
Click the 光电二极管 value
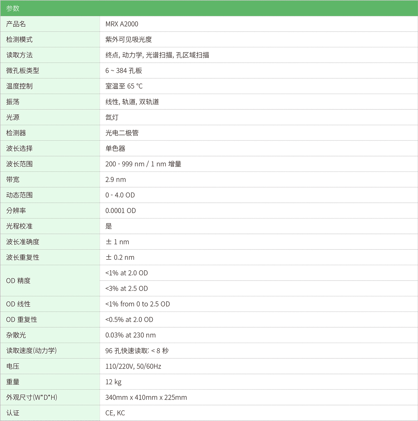[x=122, y=133]
